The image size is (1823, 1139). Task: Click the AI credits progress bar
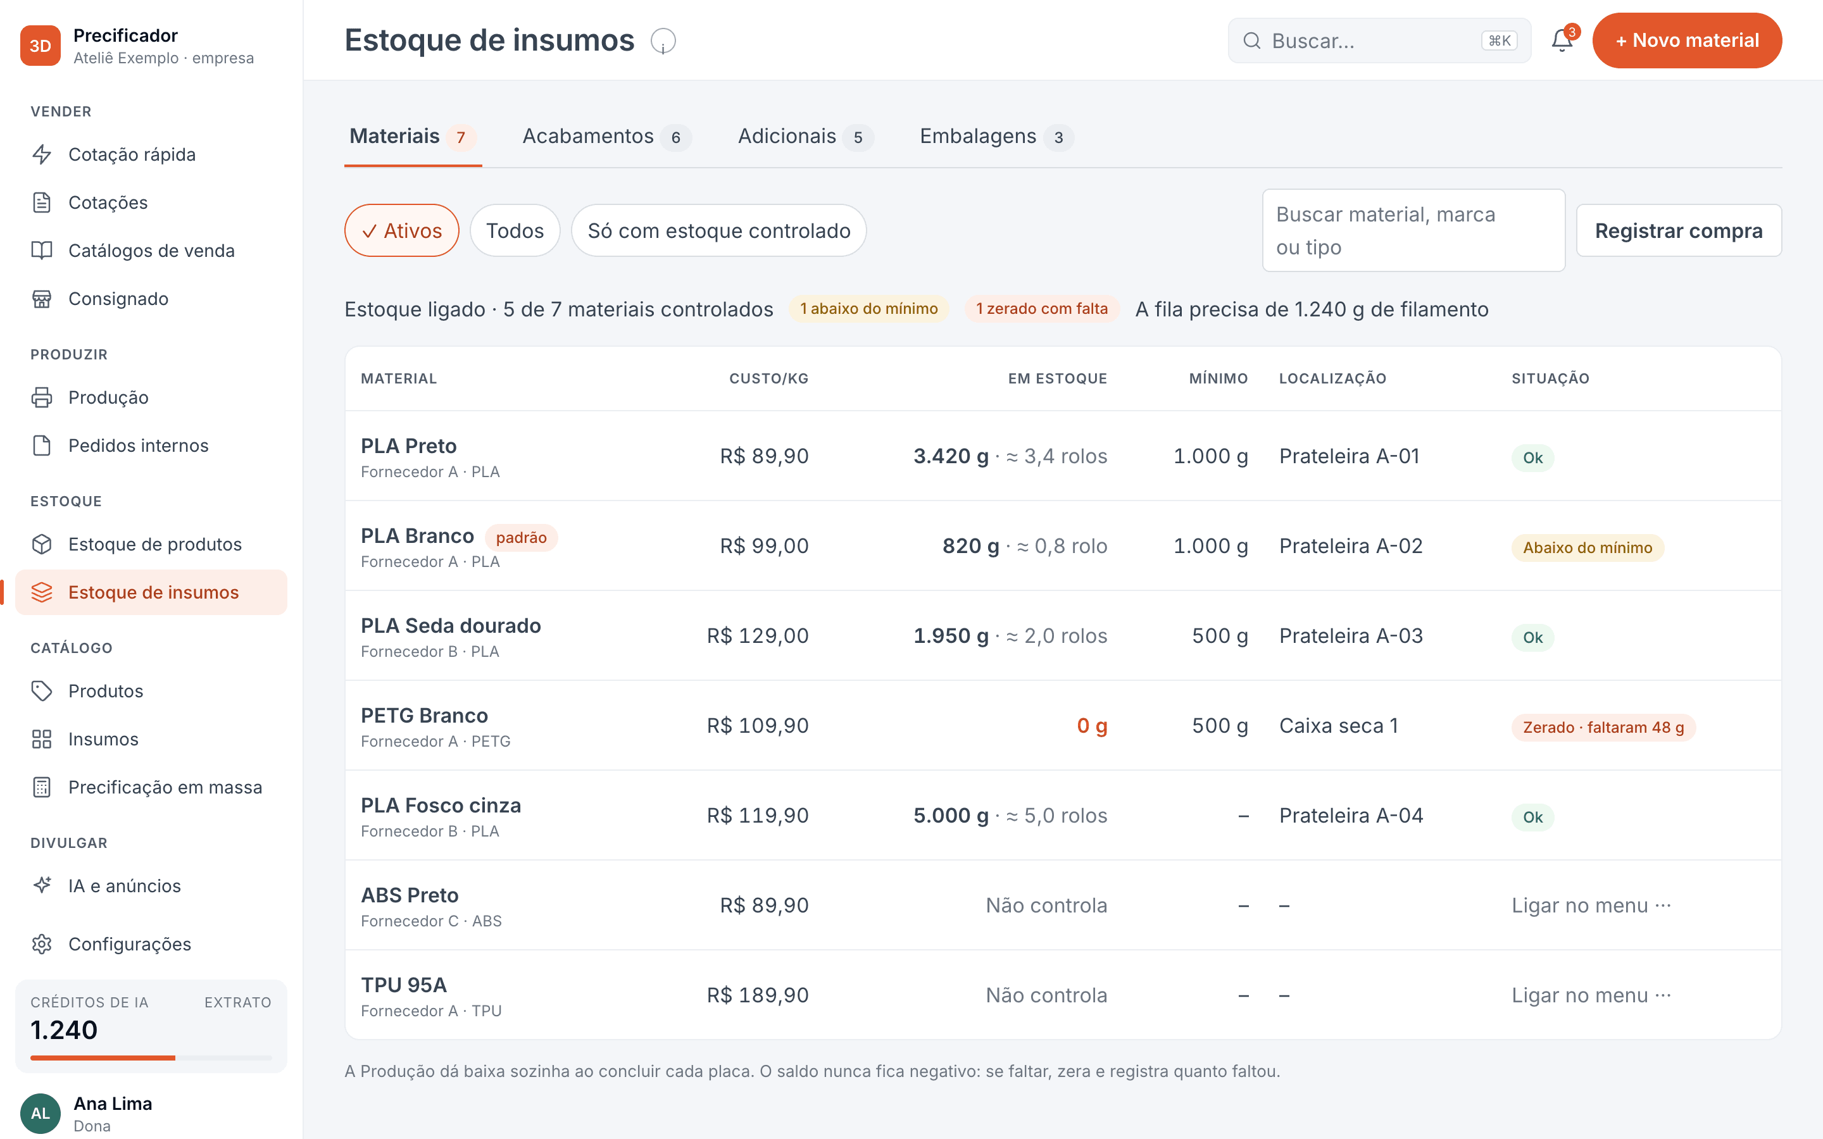pyautogui.click(x=151, y=1057)
